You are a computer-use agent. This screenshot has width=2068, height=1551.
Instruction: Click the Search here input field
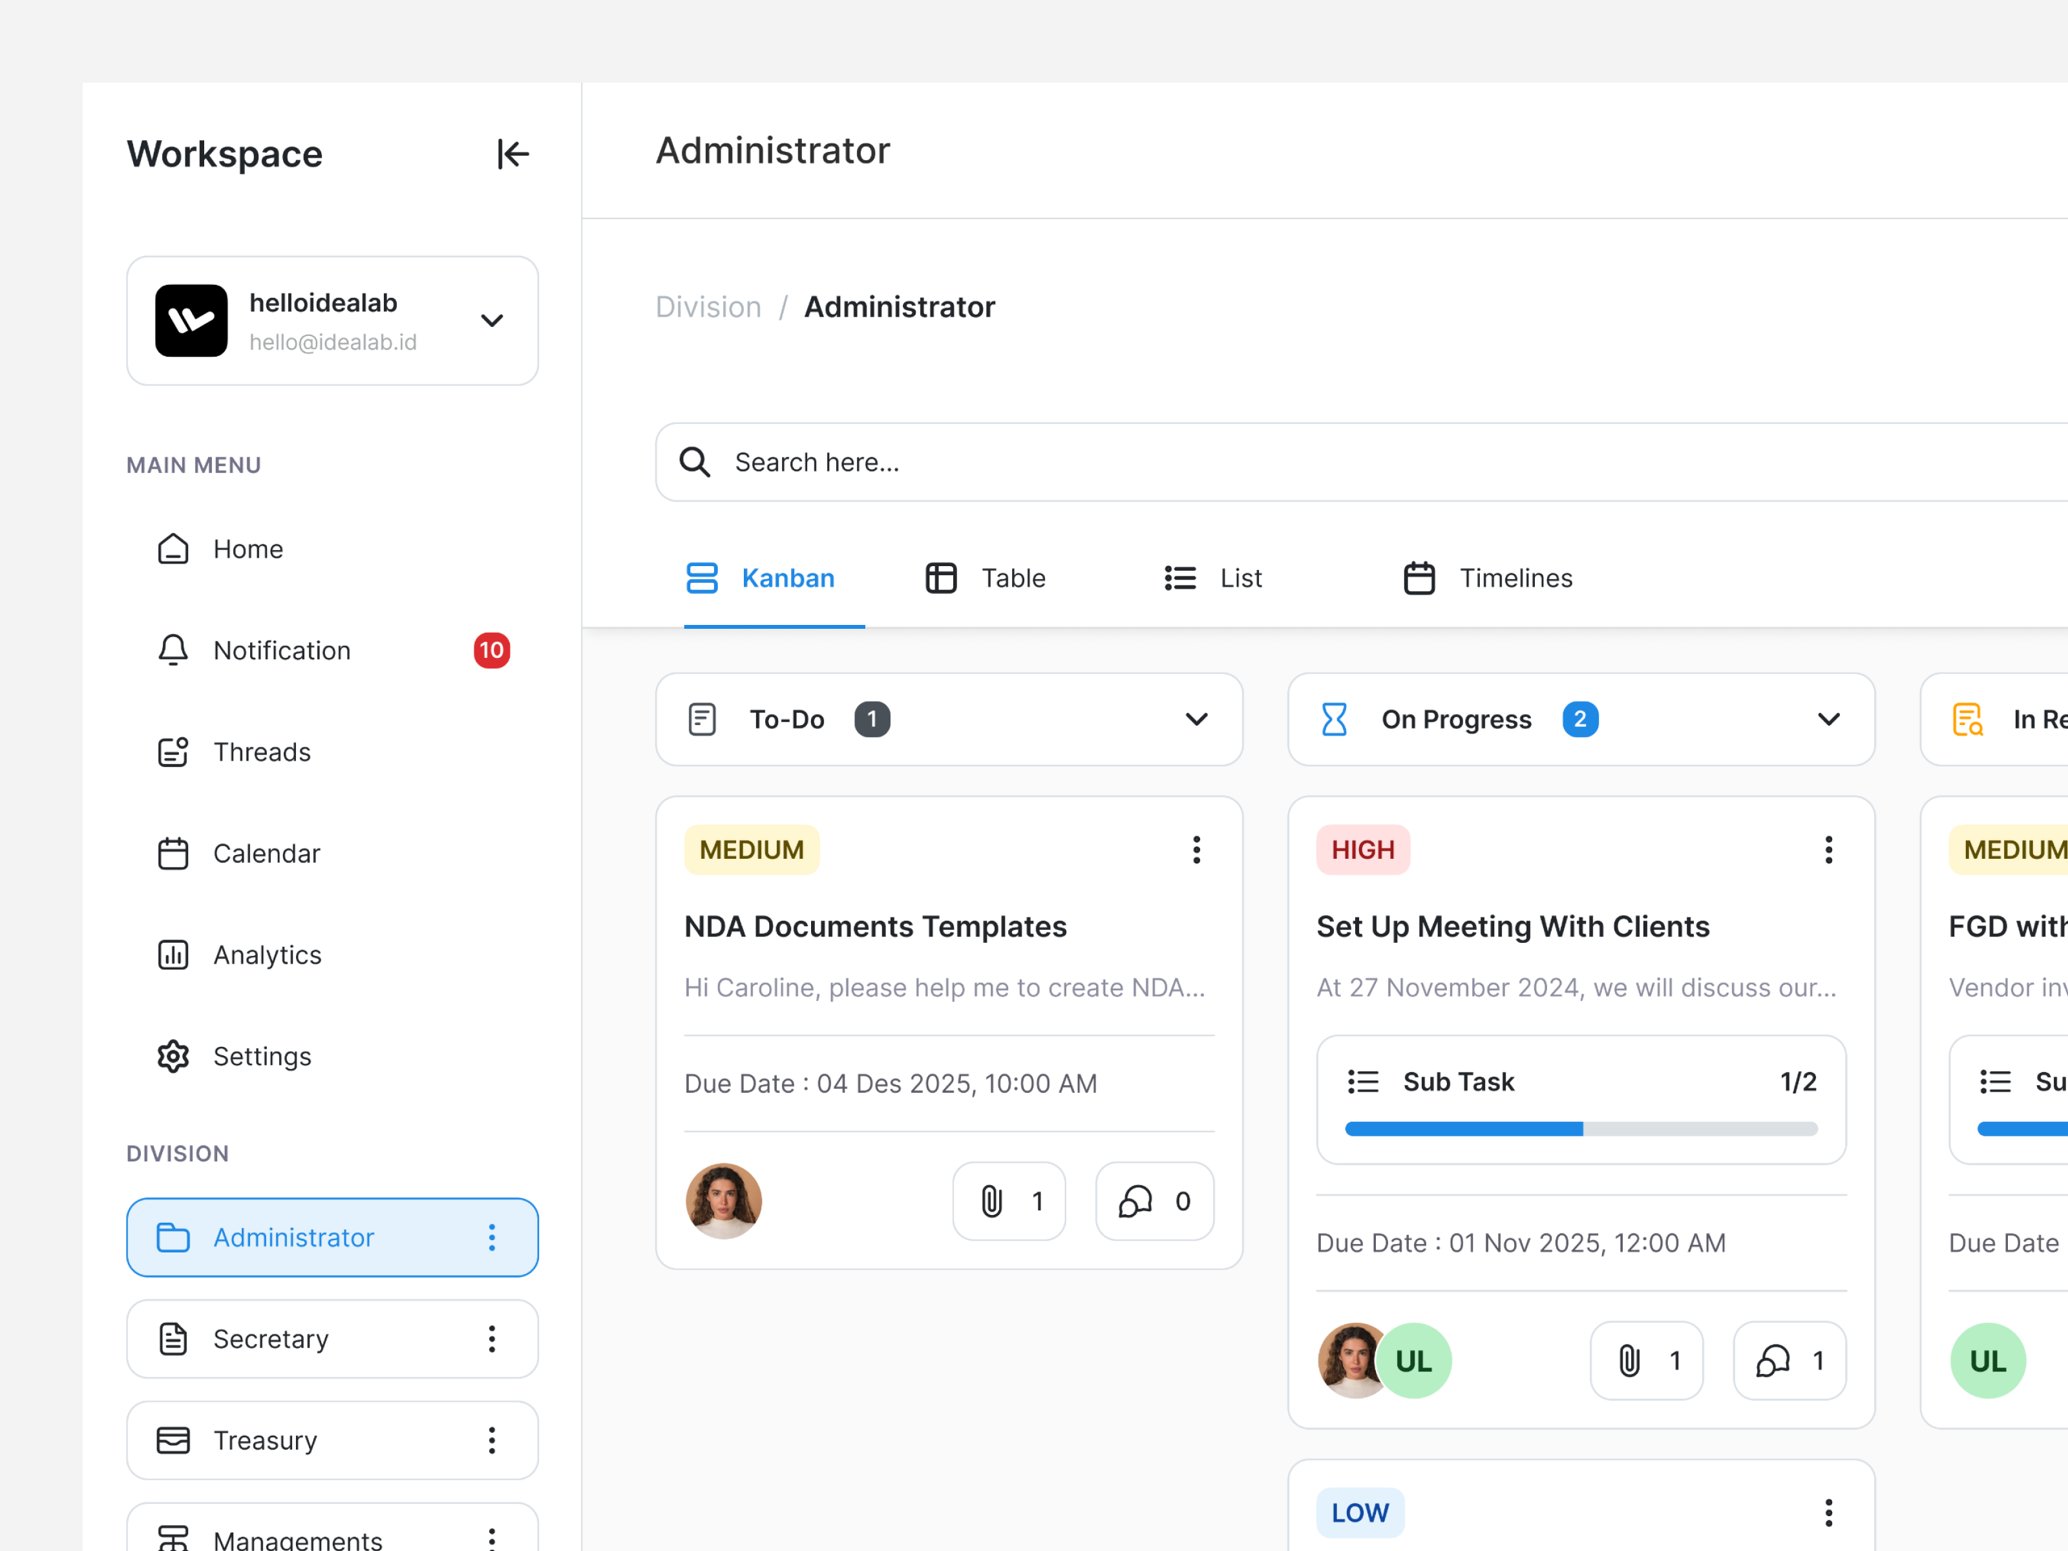click(1361, 462)
